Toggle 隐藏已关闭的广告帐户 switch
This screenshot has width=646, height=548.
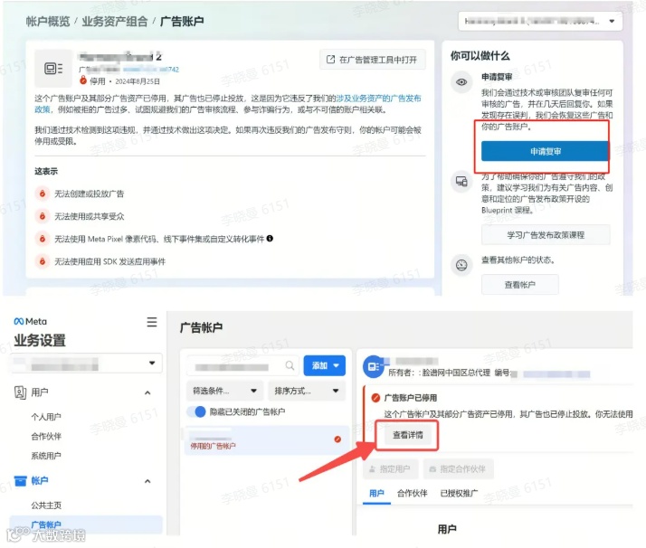click(x=195, y=411)
